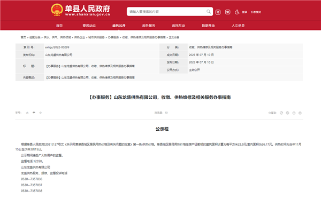The image size is (321, 199).
Task: Click 主动公开 disclosure method value
Action: click(194, 70)
